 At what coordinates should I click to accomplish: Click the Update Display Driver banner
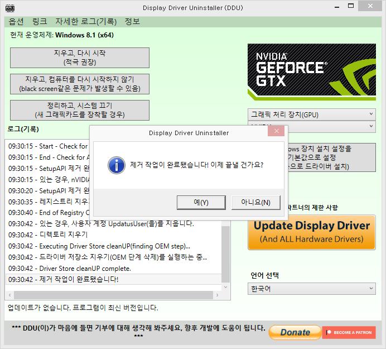pyautogui.click(x=312, y=232)
